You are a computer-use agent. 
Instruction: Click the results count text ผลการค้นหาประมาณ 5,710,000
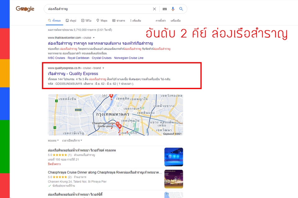pos(80,30)
